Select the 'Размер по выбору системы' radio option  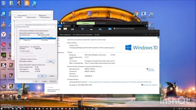point(20,59)
